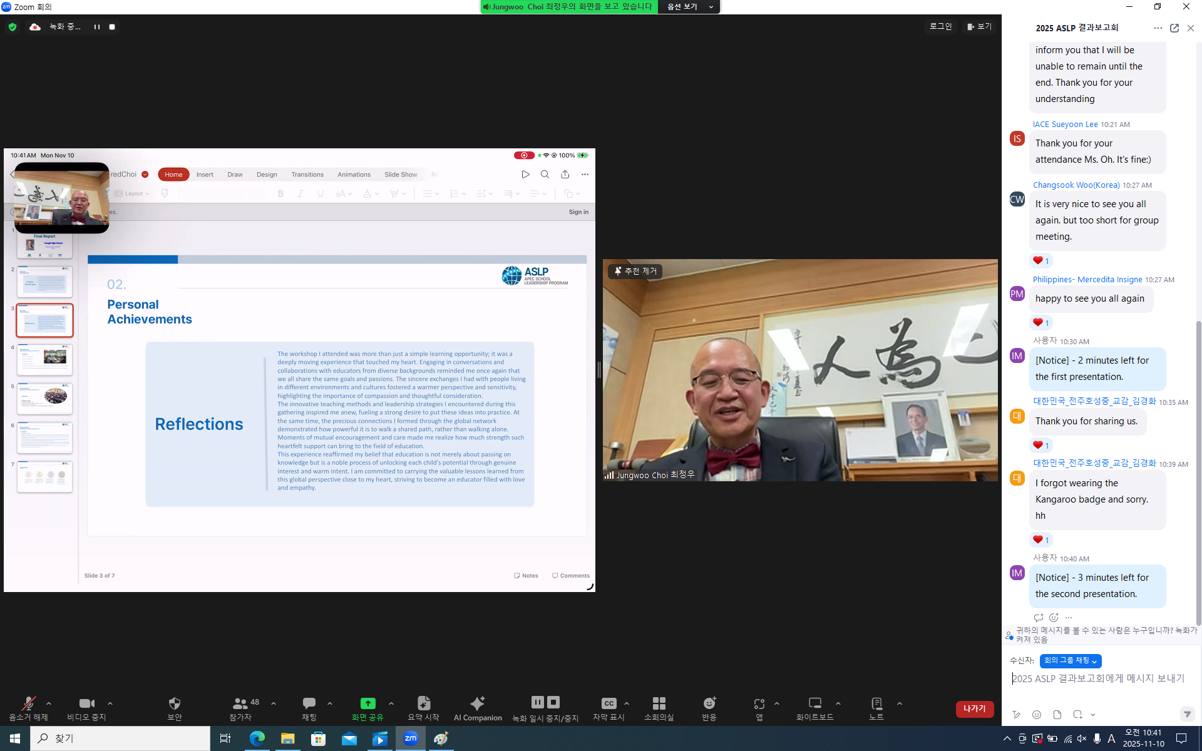Click the green Share Screen icon
This screenshot has height=751, width=1202.
[x=367, y=704]
